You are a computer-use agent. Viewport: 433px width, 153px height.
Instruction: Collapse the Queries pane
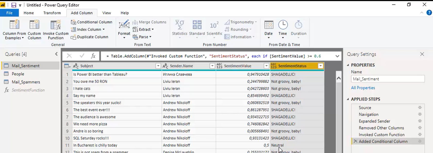pos(56,54)
